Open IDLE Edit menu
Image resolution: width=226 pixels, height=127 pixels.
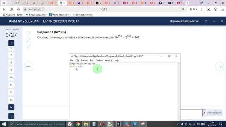(77, 60)
